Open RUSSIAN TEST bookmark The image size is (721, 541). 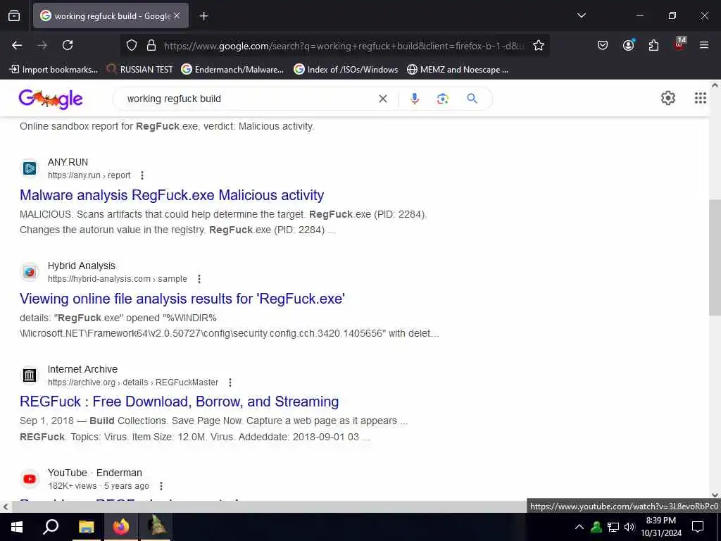click(x=140, y=70)
